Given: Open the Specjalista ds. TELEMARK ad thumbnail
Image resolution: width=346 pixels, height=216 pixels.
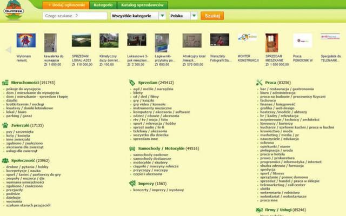Looking at the screenshot, I should point(330,36).
